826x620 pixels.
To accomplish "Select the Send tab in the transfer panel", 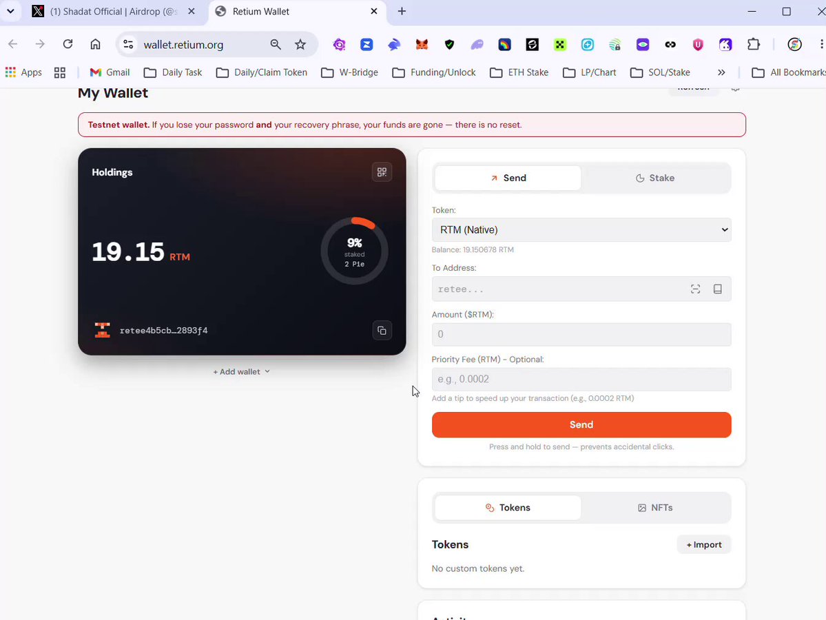I will [508, 178].
